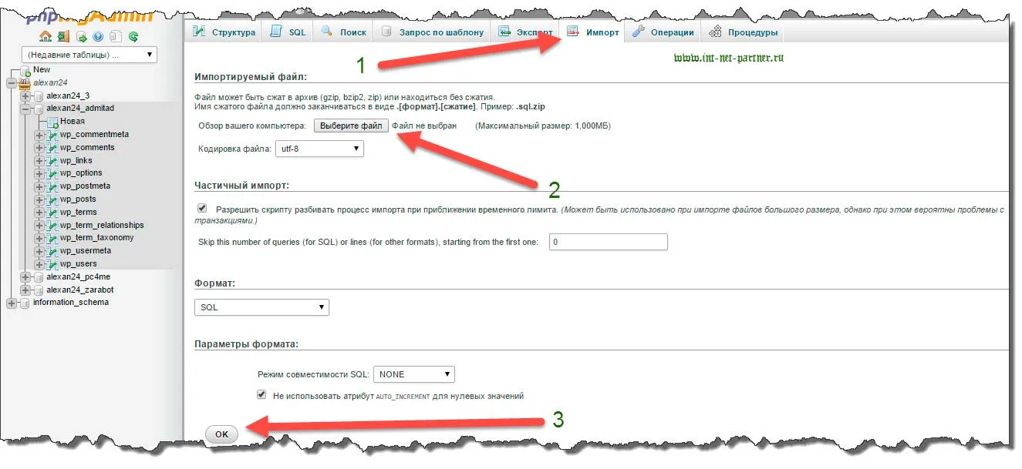The image size is (1022, 469).
Task: Switch to the Импорт tab
Action: click(x=592, y=32)
